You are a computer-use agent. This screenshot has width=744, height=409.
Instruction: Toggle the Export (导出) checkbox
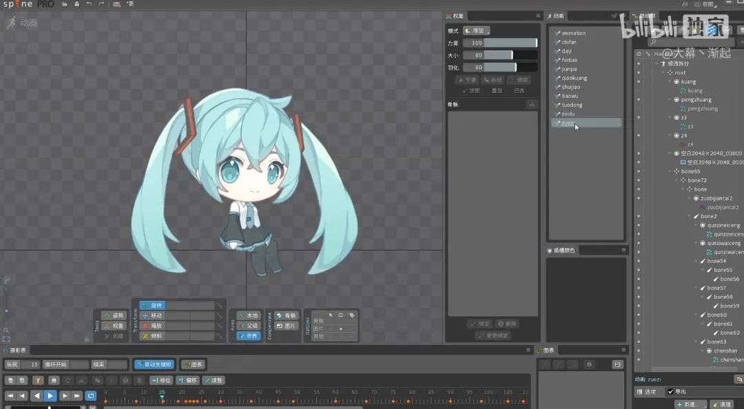pos(670,392)
